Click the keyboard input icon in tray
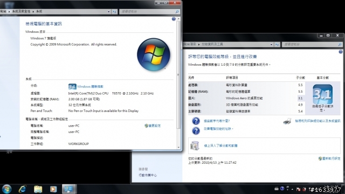 tap(277, 189)
